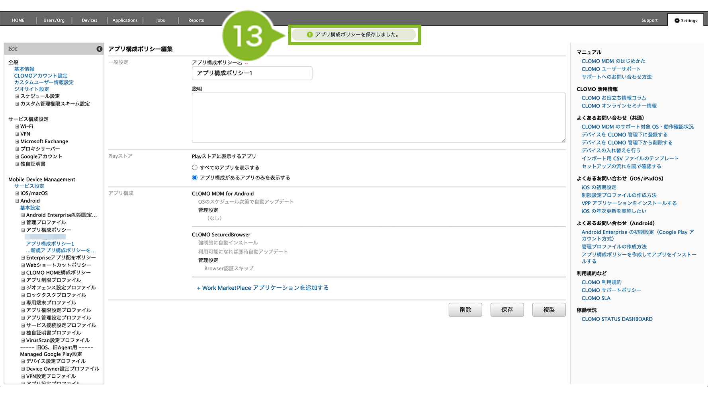Expand the Wi-Fi tree node
The image size is (708, 398).
[x=17, y=127]
